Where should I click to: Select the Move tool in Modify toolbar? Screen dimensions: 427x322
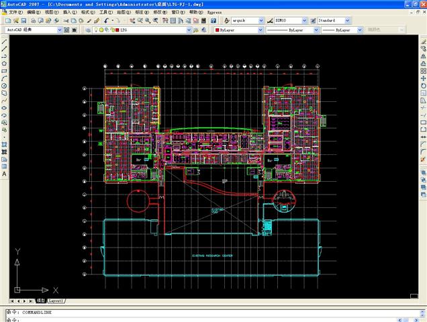423,78
